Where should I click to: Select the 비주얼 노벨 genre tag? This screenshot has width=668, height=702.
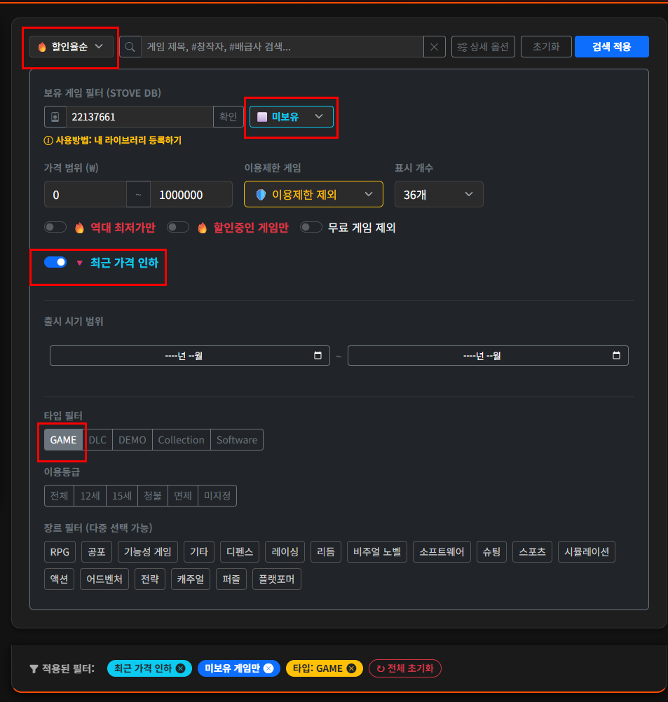coord(377,552)
